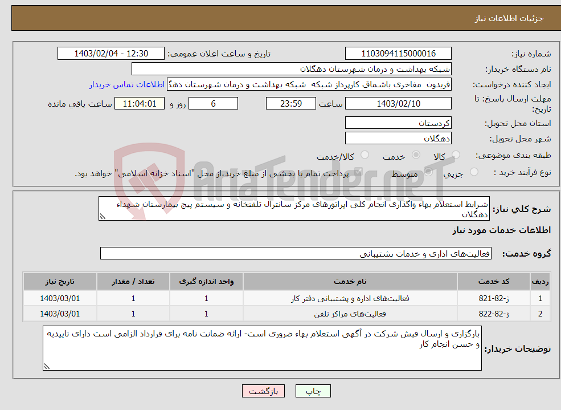Open اطلاعات تماس خریدار link

coord(126,84)
